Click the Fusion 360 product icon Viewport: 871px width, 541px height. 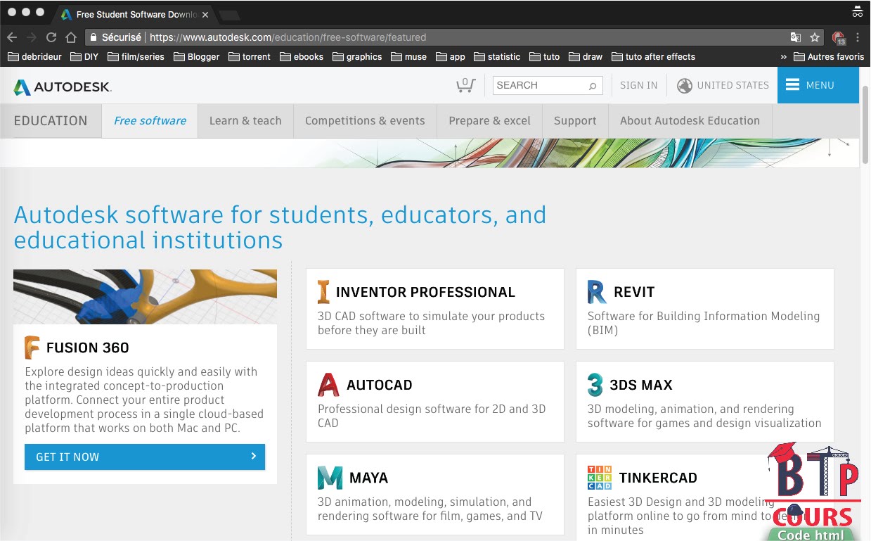pyautogui.click(x=32, y=348)
